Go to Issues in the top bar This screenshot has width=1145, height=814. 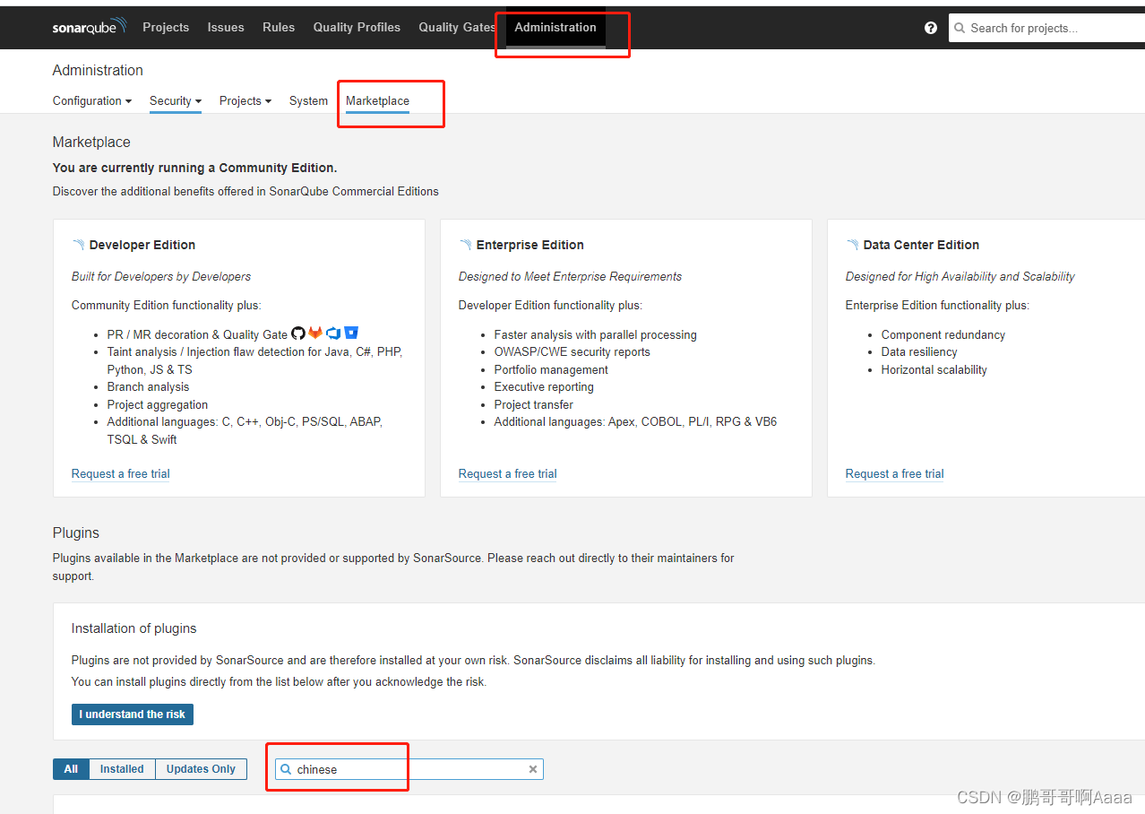click(226, 28)
